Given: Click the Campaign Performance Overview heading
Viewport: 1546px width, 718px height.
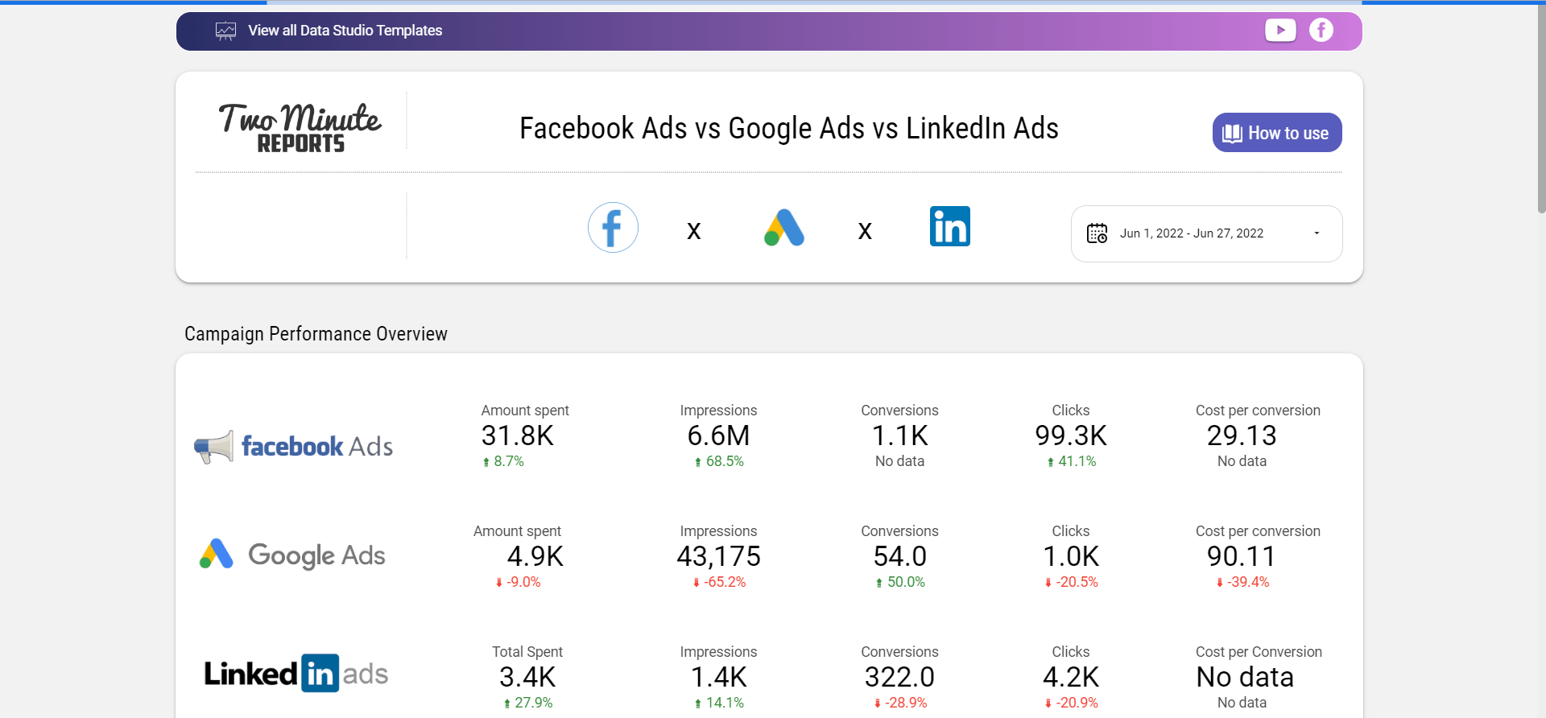Looking at the screenshot, I should tap(316, 334).
